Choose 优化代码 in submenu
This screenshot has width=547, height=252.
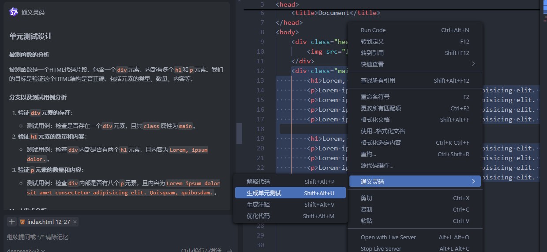(290, 216)
